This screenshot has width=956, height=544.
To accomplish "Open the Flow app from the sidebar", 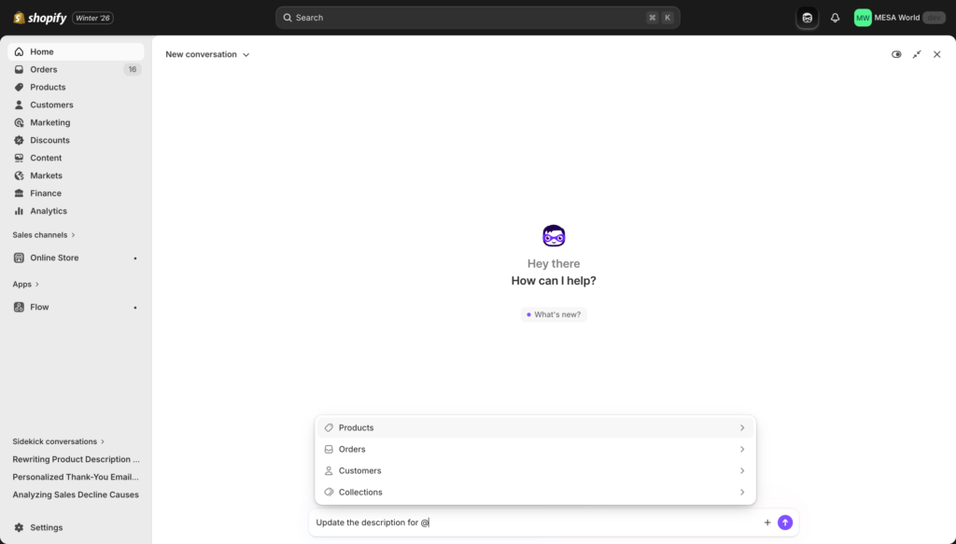I will [39, 306].
